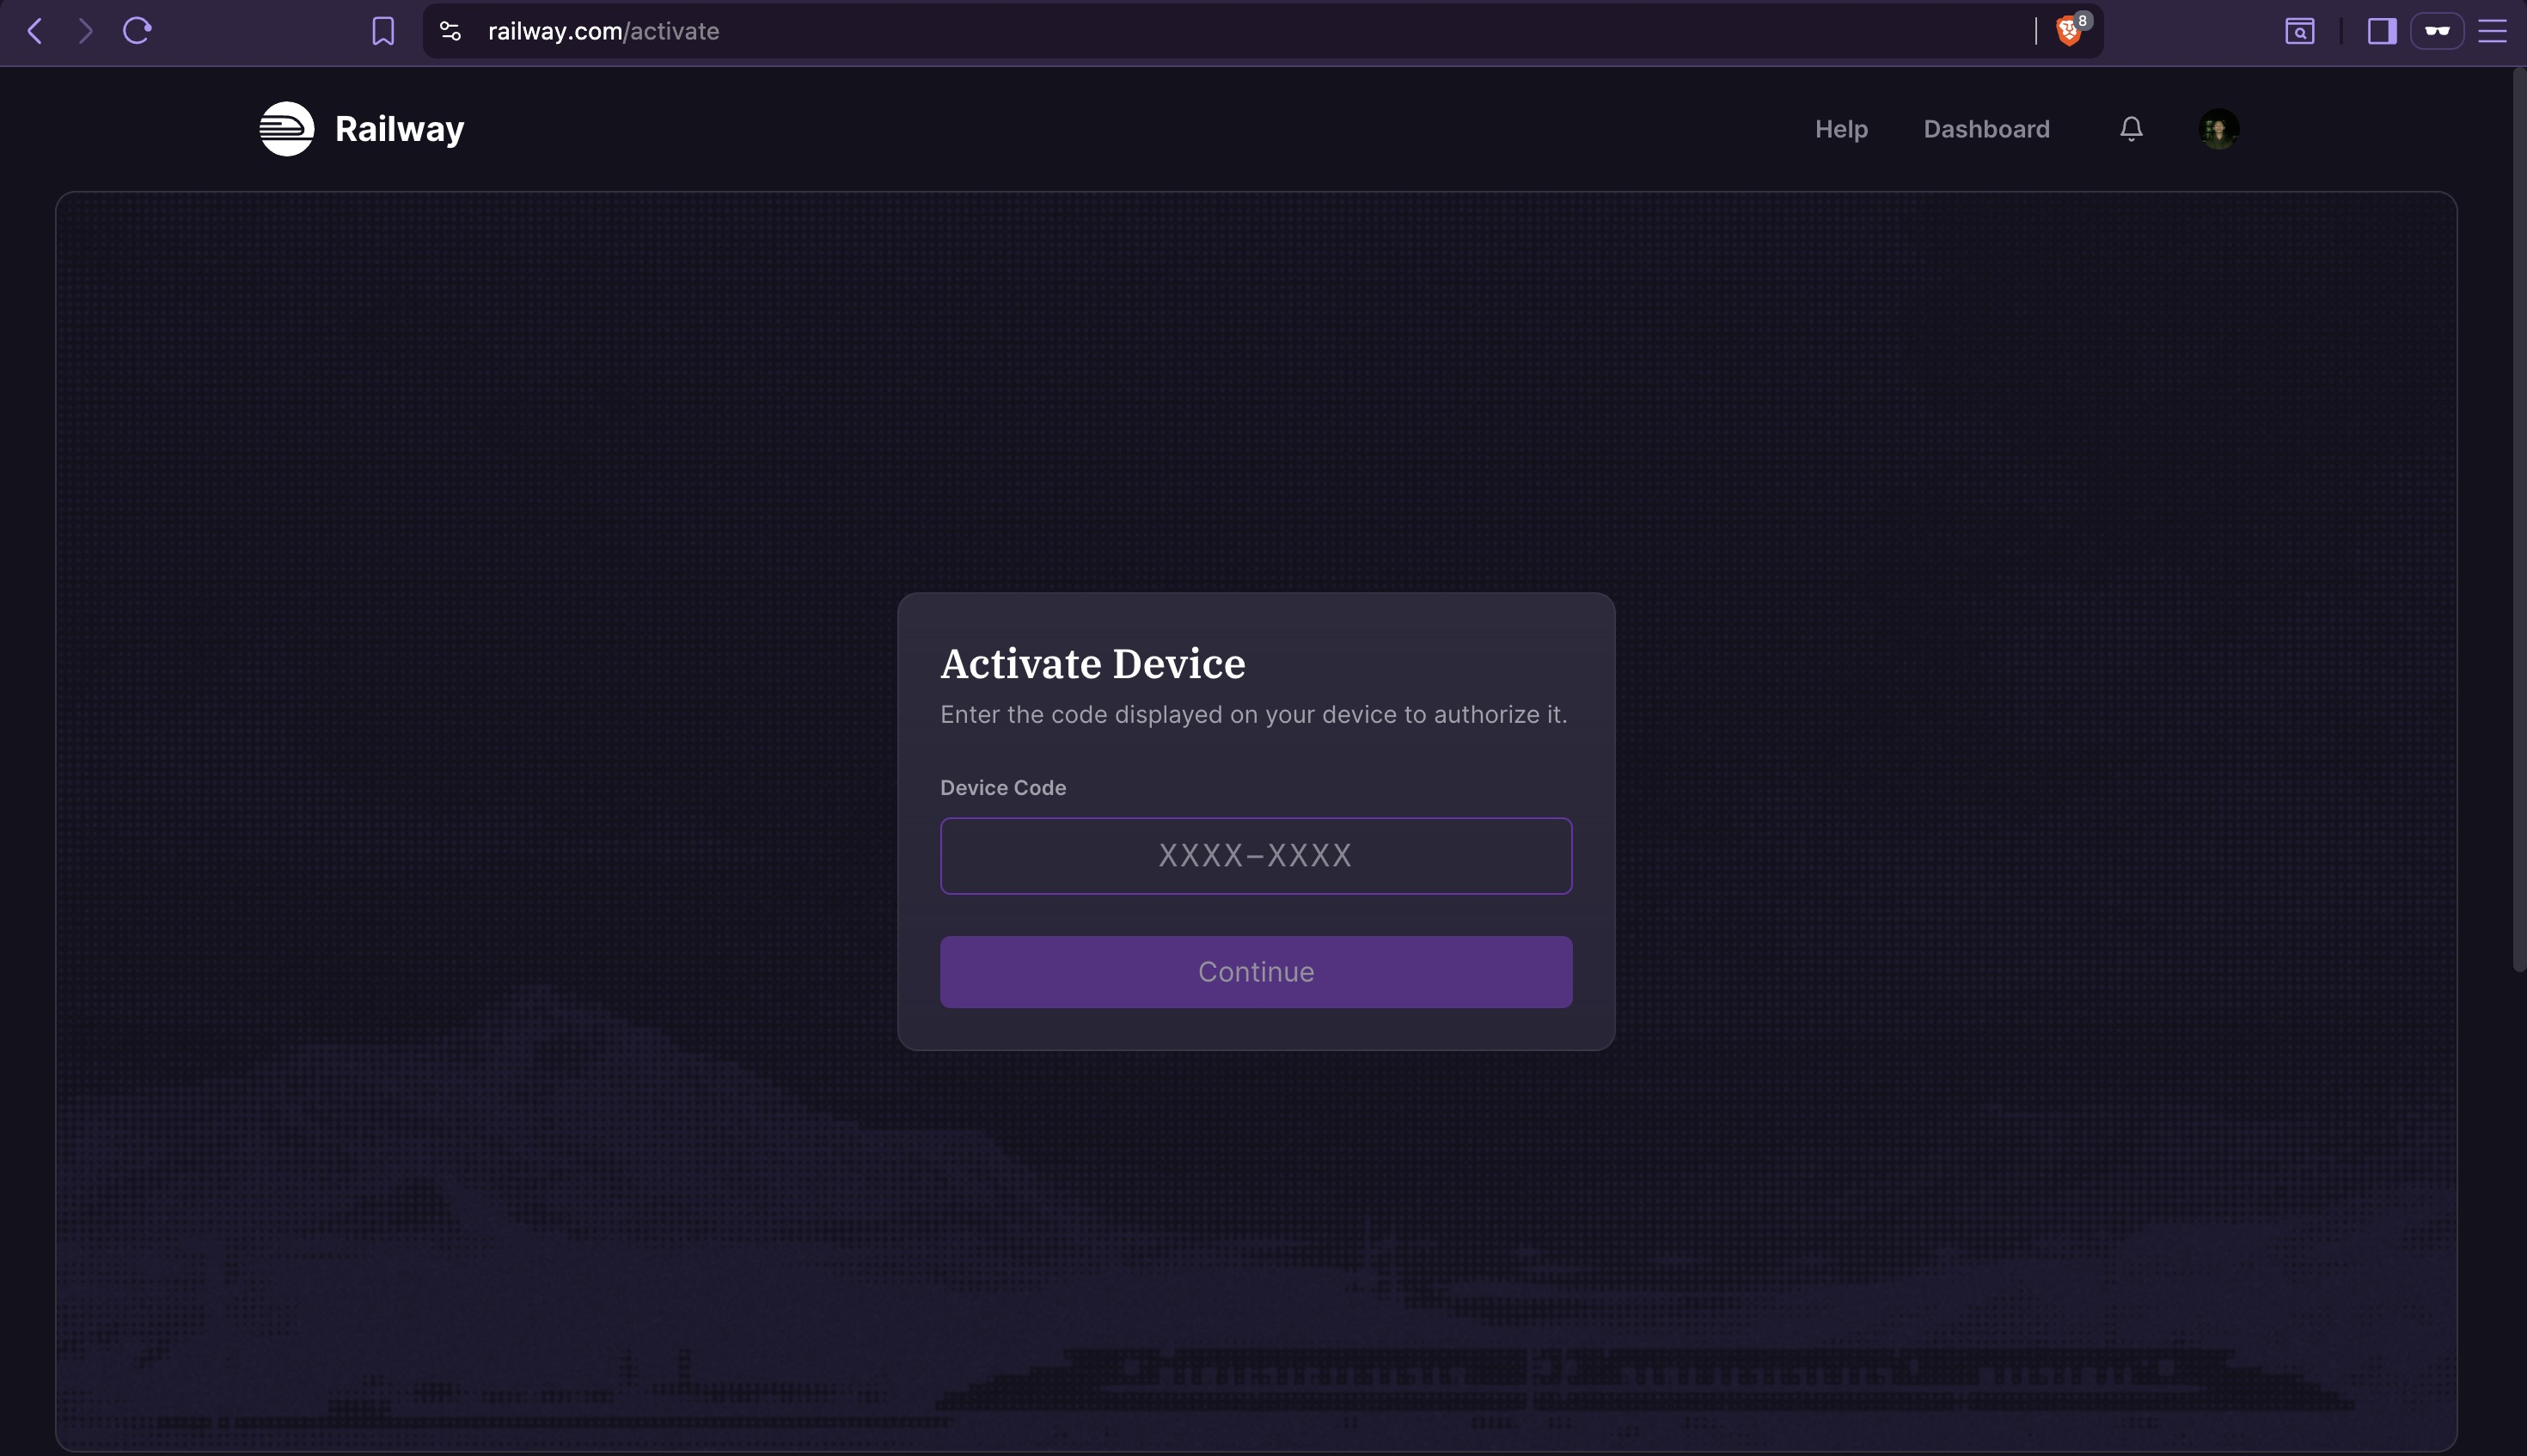Open the user avatar menu
This screenshot has width=2527, height=1456.
pyautogui.click(x=2219, y=129)
